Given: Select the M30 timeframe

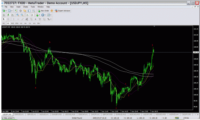Looking at the screenshot, I should point(17,23).
